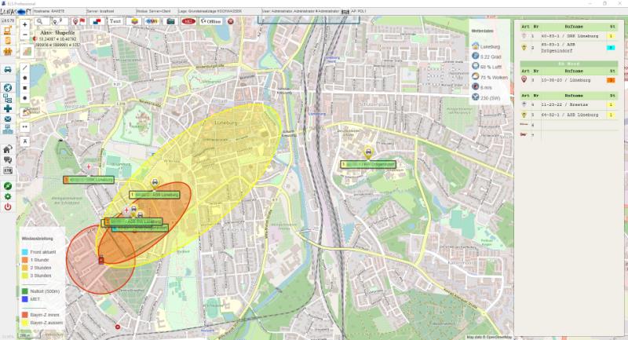This screenshot has width=628, height=340.
Task: Select the line drawing tool
Action: coord(25,68)
